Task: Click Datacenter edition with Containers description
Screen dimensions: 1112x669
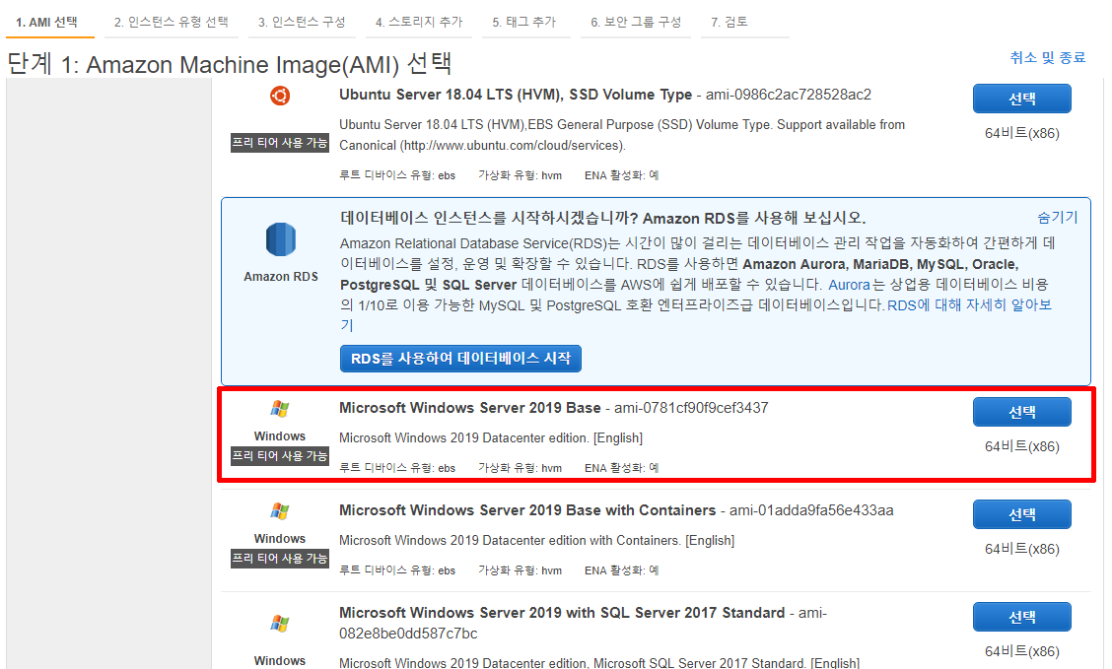Action: coord(537,540)
